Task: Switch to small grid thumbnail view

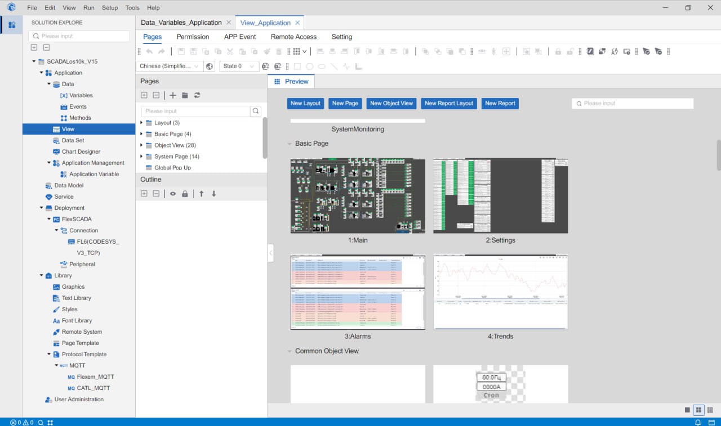Action: coord(710,410)
